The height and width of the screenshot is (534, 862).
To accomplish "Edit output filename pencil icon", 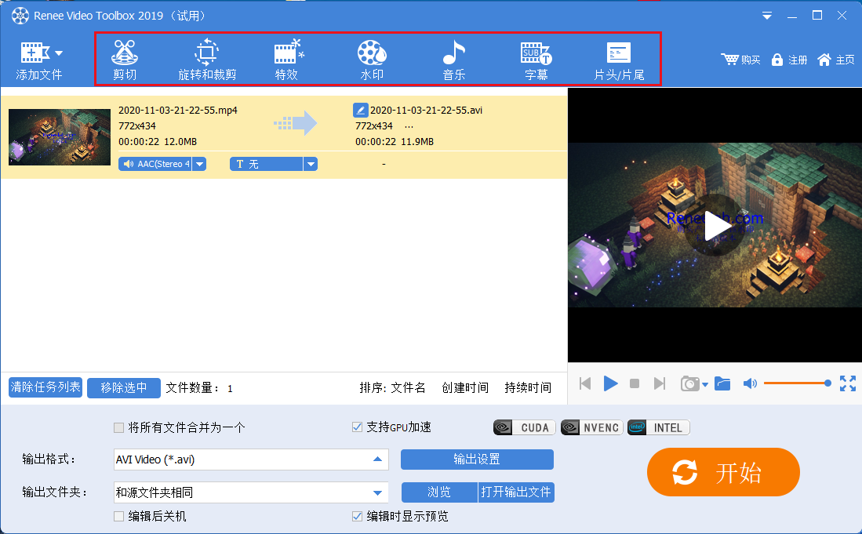I will [x=361, y=110].
